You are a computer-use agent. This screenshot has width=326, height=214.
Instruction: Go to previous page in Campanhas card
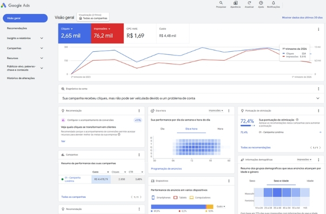[x=131, y=197]
